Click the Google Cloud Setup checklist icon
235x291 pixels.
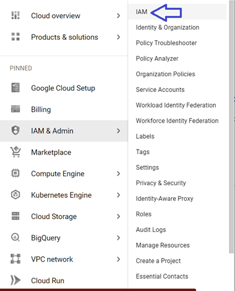coord(16,88)
